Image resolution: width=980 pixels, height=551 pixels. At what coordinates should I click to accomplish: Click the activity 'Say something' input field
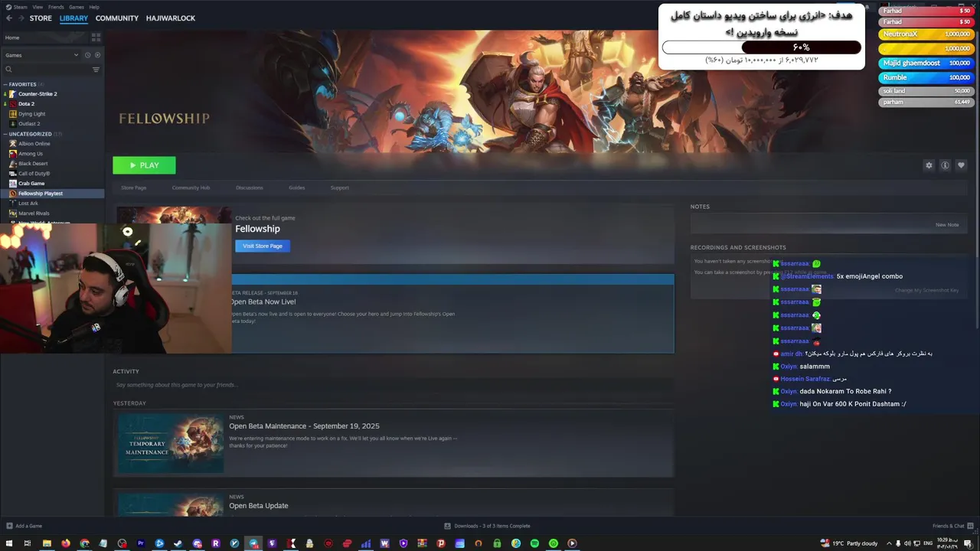[x=393, y=385]
